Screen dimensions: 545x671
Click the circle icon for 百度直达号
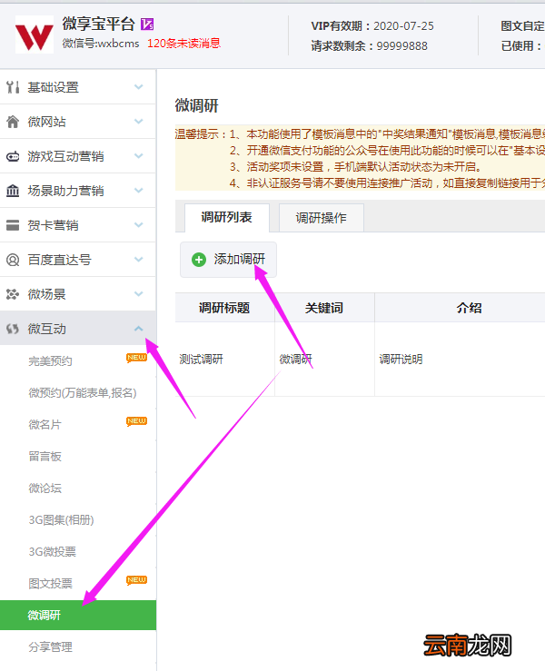[13, 260]
